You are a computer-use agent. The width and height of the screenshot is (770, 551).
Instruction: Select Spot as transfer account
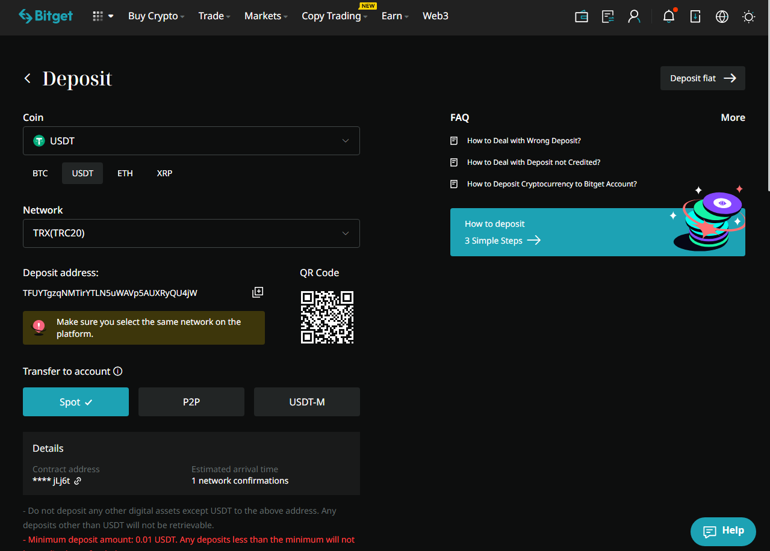coord(76,402)
